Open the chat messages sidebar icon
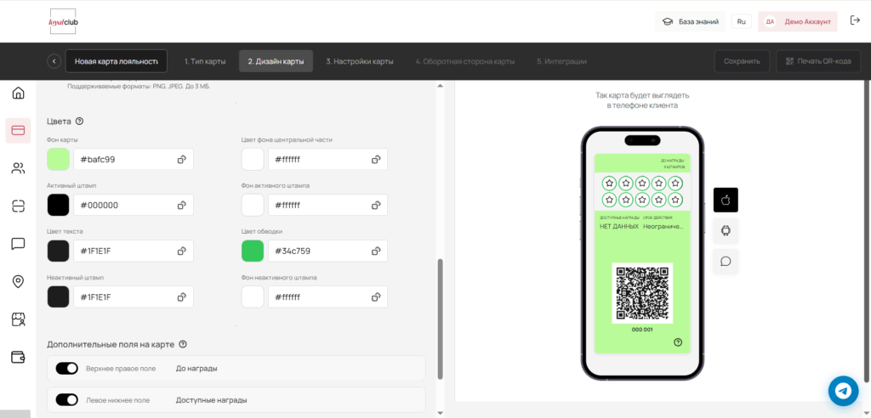 pyautogui.click(x=18, y=244)
